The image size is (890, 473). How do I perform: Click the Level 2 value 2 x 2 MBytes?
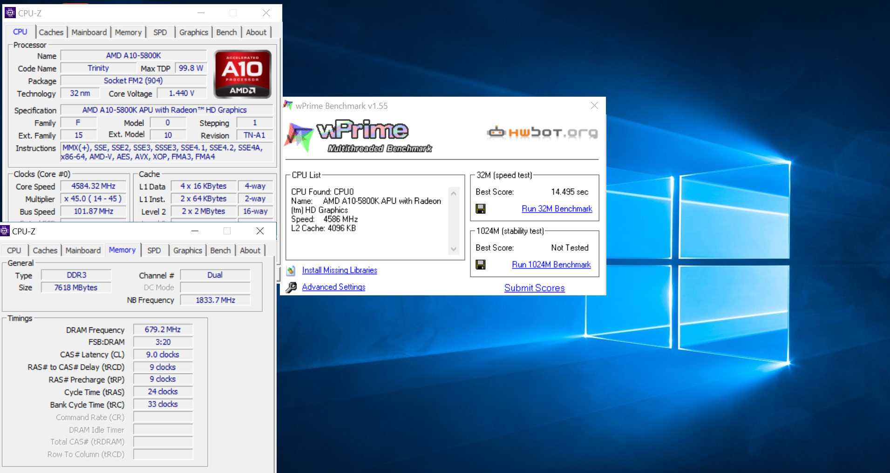point(204,211)
